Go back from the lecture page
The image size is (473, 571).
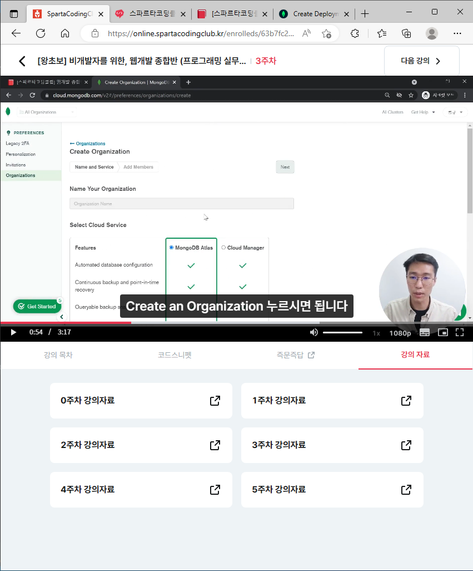pos(22,61)
